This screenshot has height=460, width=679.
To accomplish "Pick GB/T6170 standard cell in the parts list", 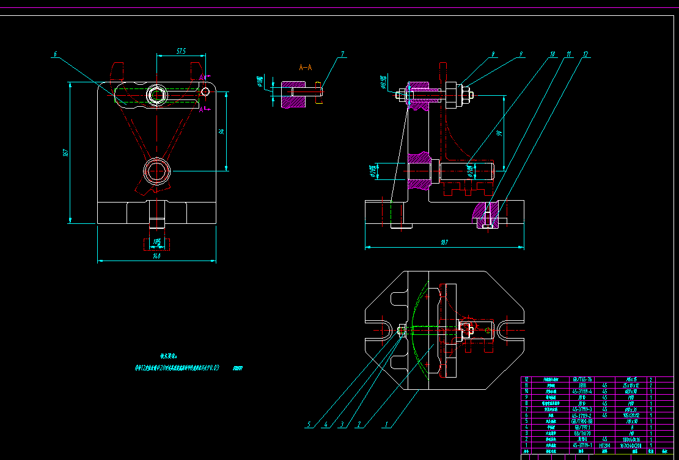I will pos(582,433).
